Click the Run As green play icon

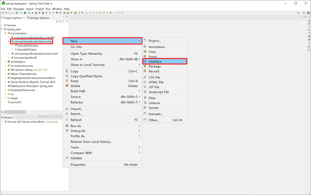click(x=67, y=125)
